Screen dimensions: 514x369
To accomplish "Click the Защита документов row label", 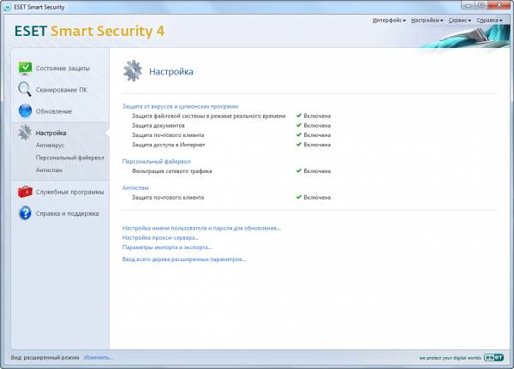I will tap(158, 125).
